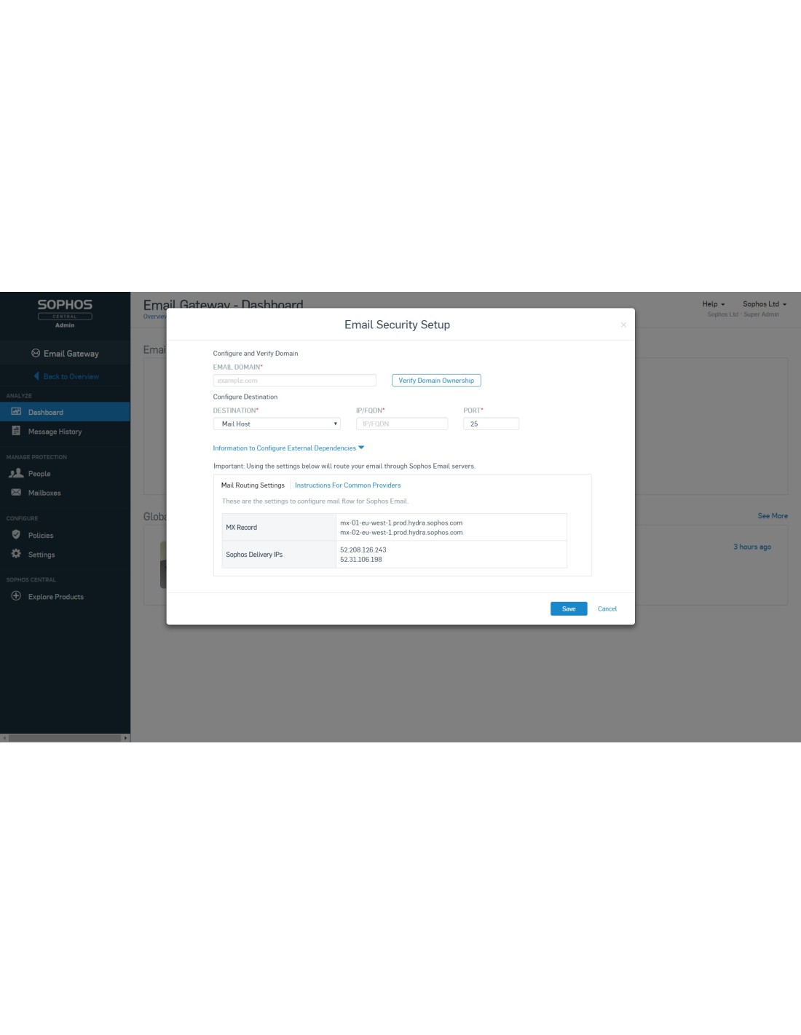The image size is (801, 1035).
Task: Click the Policies shield icon
Action: point(16,535)
